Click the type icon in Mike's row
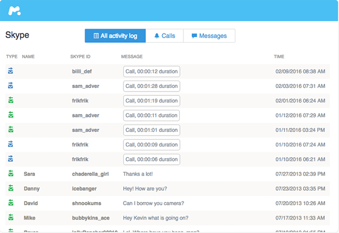 pyautogui.click(x=10, y=217)
